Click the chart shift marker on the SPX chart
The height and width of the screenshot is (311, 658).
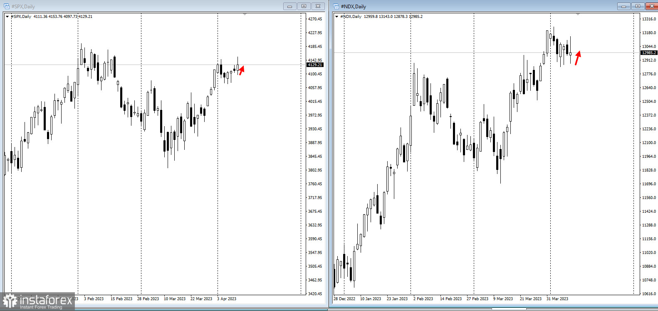tap(245, 15)
